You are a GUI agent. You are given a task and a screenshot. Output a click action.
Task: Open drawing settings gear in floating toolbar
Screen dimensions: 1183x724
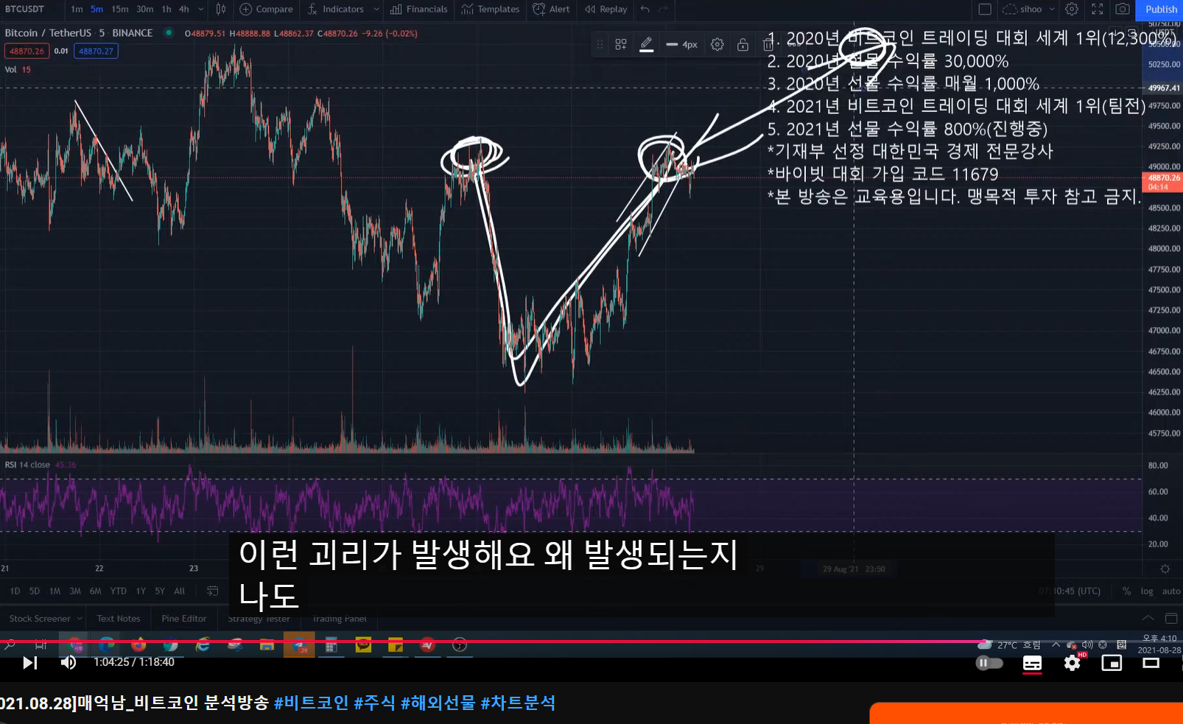click(x=717, y=45)
